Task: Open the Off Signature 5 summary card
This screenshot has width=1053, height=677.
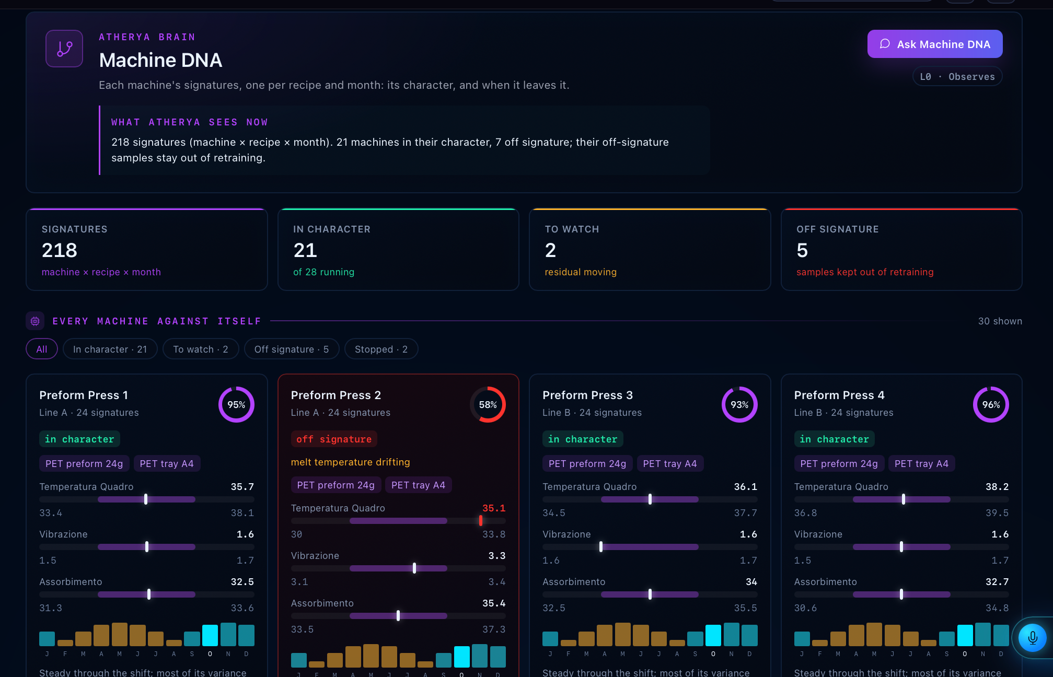Action: (x=901, y=250)
